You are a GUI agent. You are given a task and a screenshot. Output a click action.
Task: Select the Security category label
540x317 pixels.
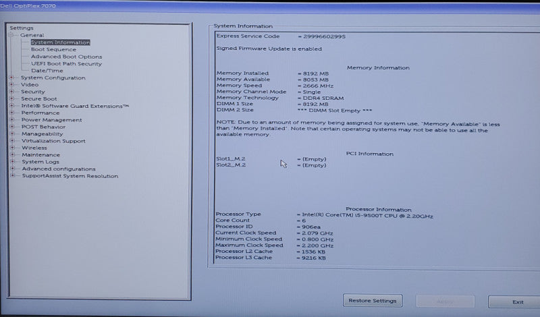[x=32, y=92]
